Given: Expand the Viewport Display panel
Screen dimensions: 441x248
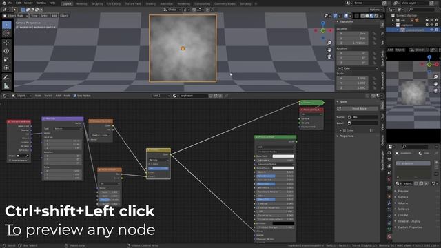Looking at the screenshot, I should [x=409, y=221].
